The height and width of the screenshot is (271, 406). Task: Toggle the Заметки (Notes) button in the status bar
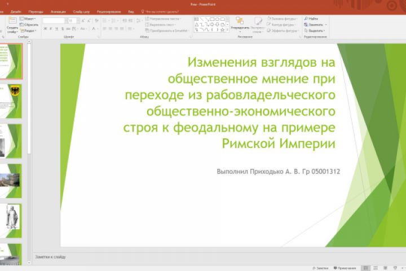[320, 268]
